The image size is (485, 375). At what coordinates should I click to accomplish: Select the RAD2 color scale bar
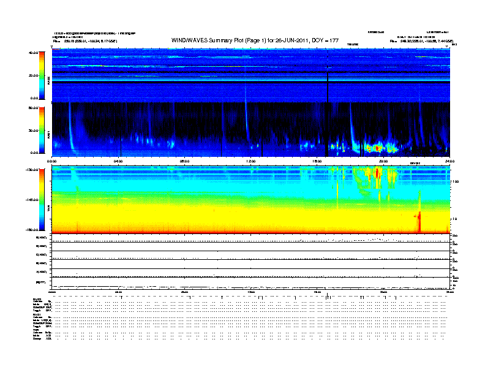tap(42, 75)
